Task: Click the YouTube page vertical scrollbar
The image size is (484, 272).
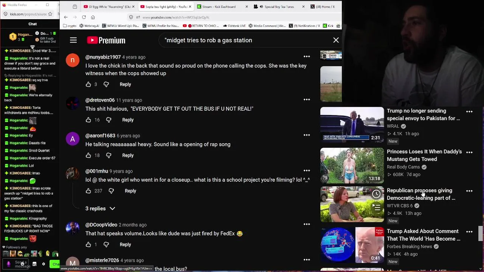Action: point(481,233)
